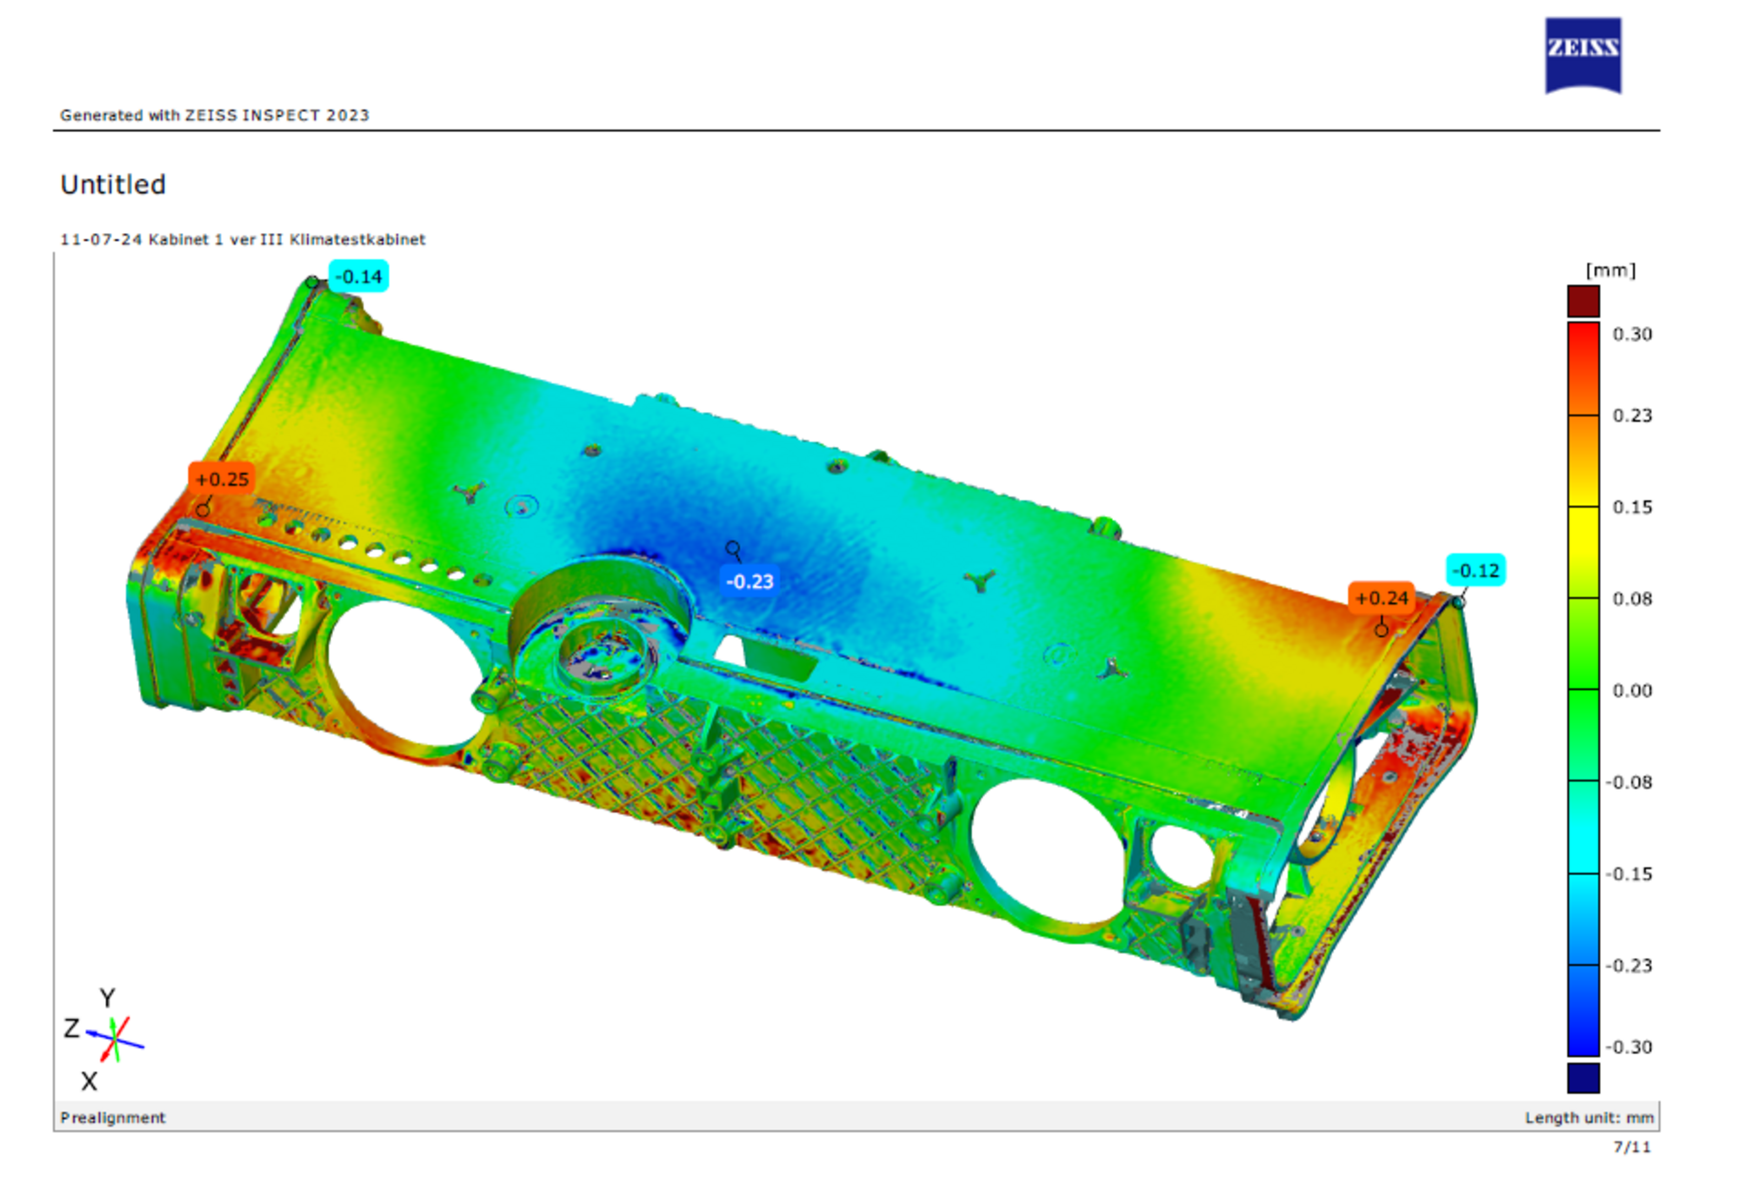Click the dark blue bottom legend swatch

tap(1583, 1078)
